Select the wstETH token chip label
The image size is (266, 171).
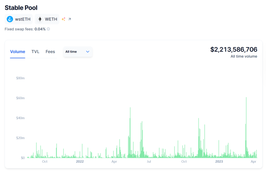pos(23,19)
